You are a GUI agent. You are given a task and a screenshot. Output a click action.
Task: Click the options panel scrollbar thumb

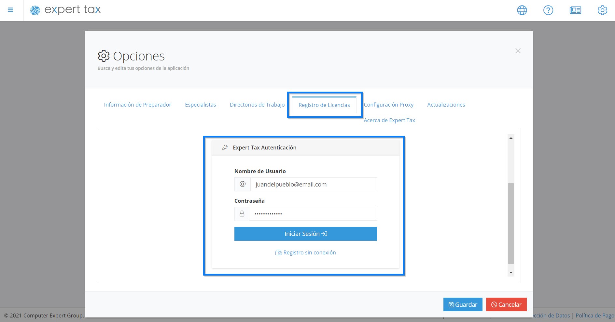511,224
